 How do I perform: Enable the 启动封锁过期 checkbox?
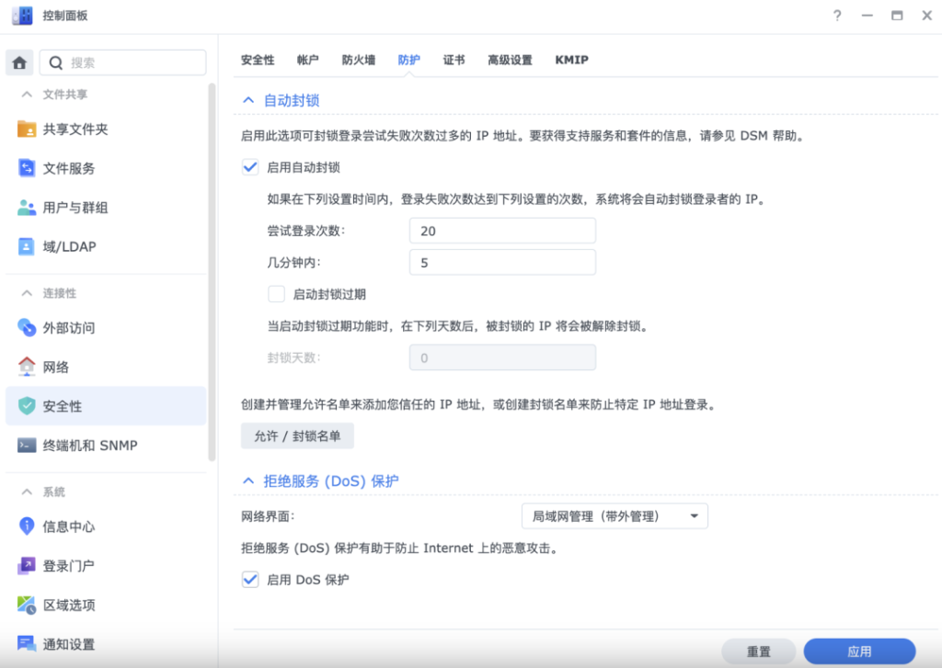point(276,294)
